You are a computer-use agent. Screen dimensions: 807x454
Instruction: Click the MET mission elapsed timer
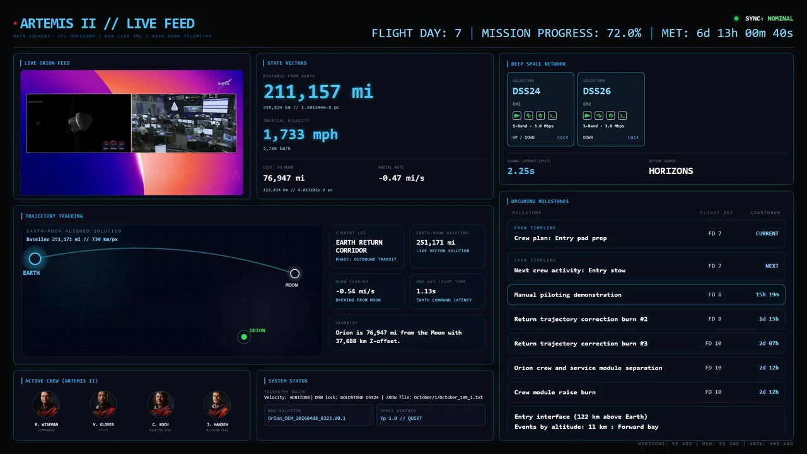(x=727, y=33)
